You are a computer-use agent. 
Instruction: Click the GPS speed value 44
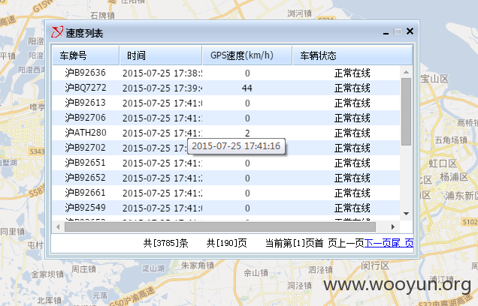[x=247, y=88]
